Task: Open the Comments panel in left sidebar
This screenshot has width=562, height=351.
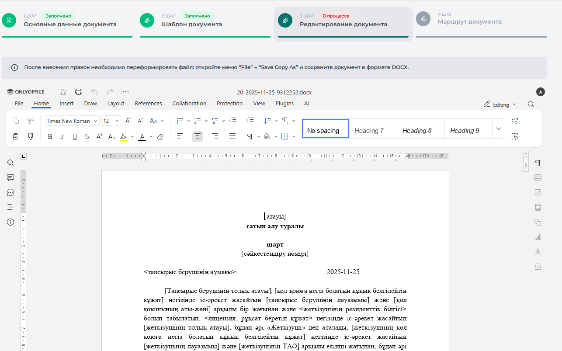Action: pyautogui.click(x=10, y=177)
